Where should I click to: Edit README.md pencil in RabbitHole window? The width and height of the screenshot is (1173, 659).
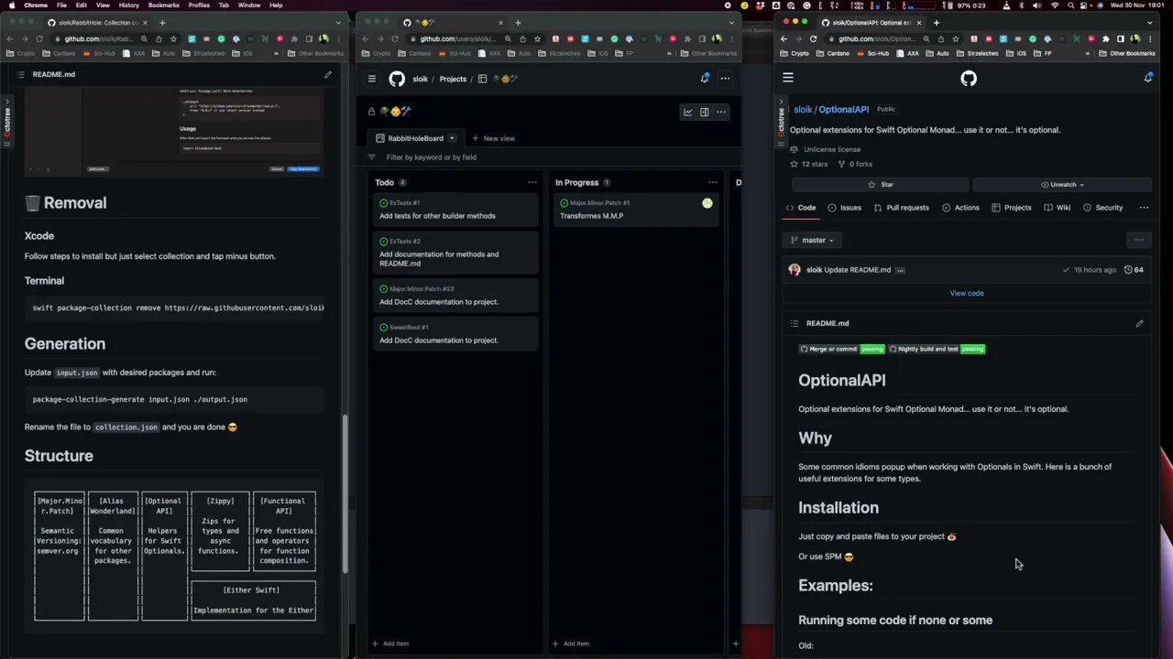pyautogui.click(x=327, y=74)
